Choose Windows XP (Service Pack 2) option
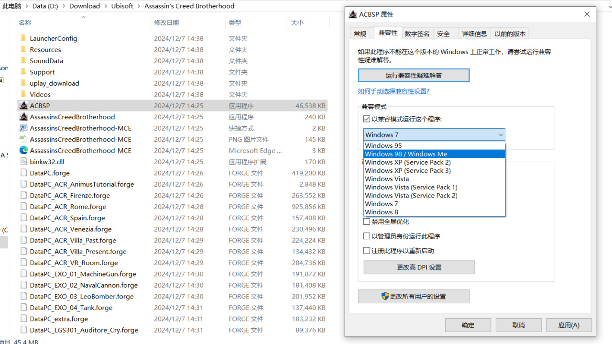 coord(434,162)
